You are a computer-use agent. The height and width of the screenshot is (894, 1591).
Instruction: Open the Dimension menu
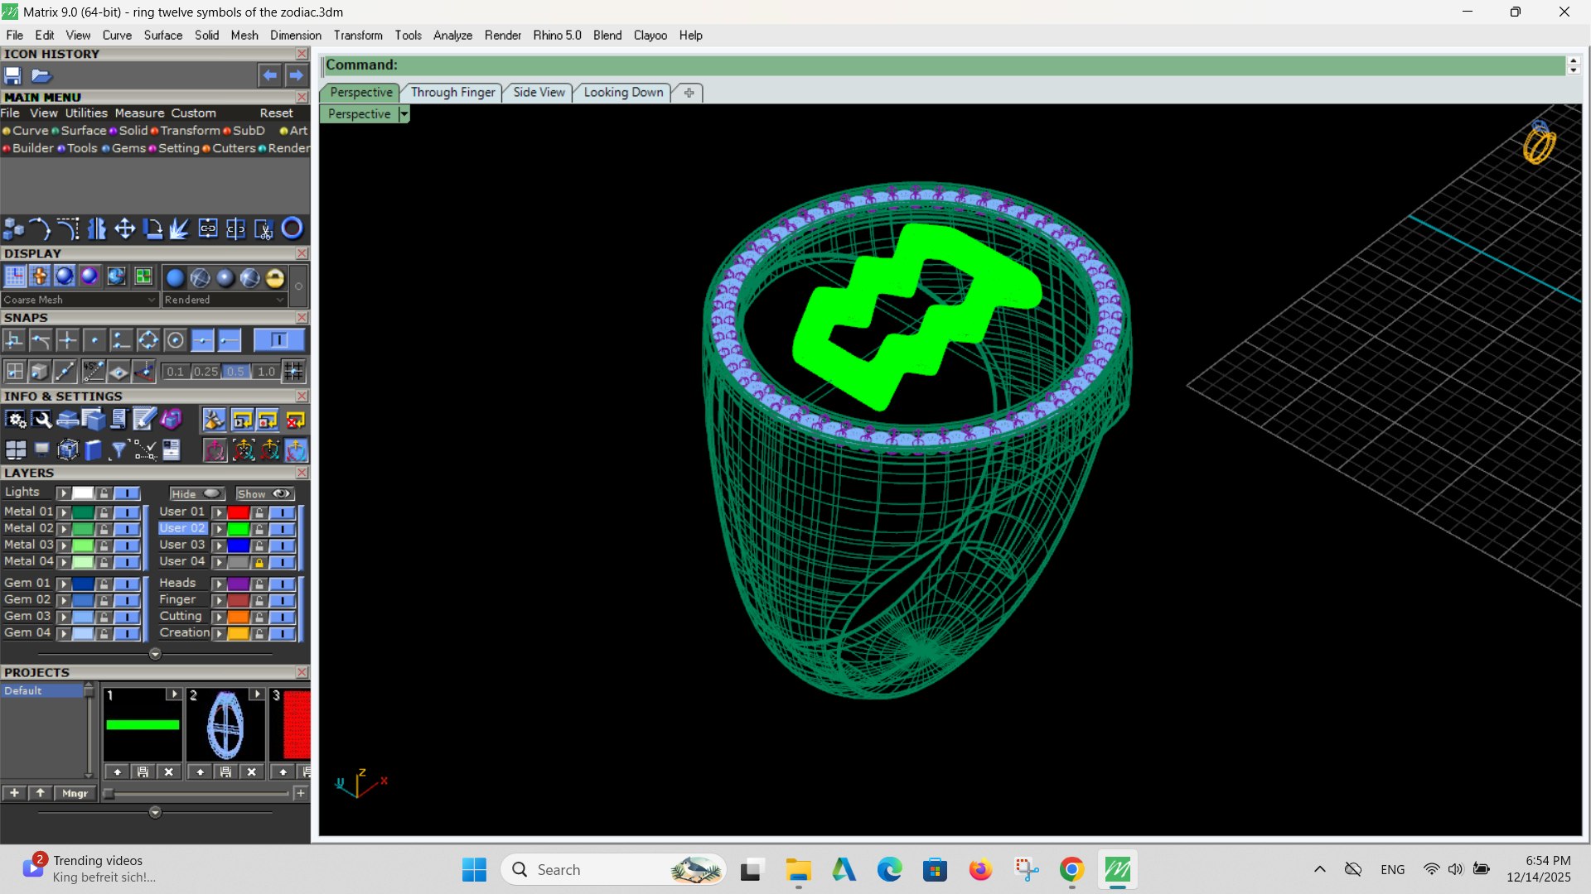(x=295, y=36)
